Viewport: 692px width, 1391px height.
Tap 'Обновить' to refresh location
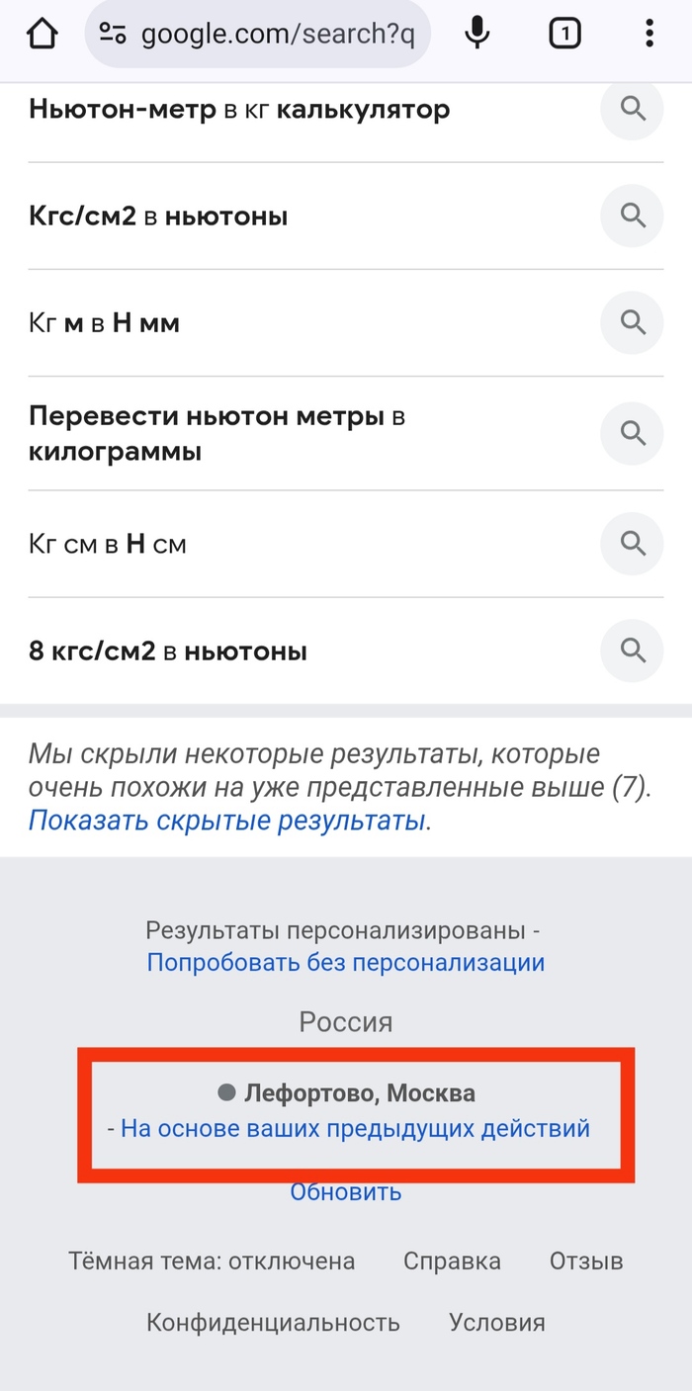click(346, 1191)
